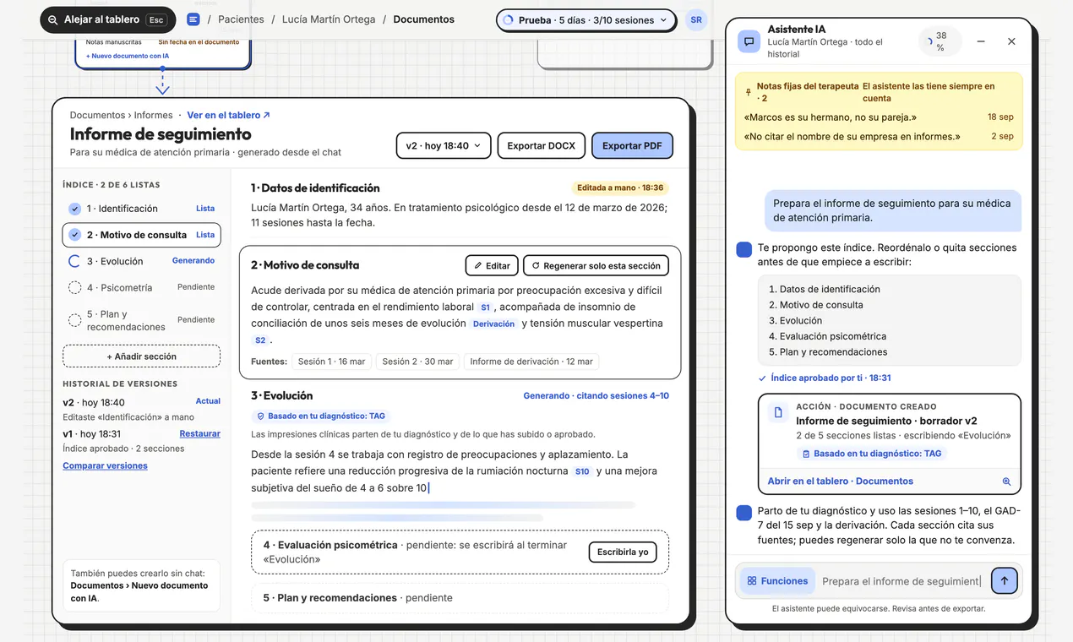This screenshot has height=642, width=1073.
Task: Click the magnifier icon beside Abrir en el tablero
Action: [1006, 481]
